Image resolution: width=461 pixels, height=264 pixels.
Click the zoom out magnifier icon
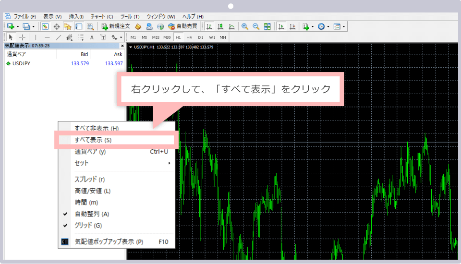[256, 26]
